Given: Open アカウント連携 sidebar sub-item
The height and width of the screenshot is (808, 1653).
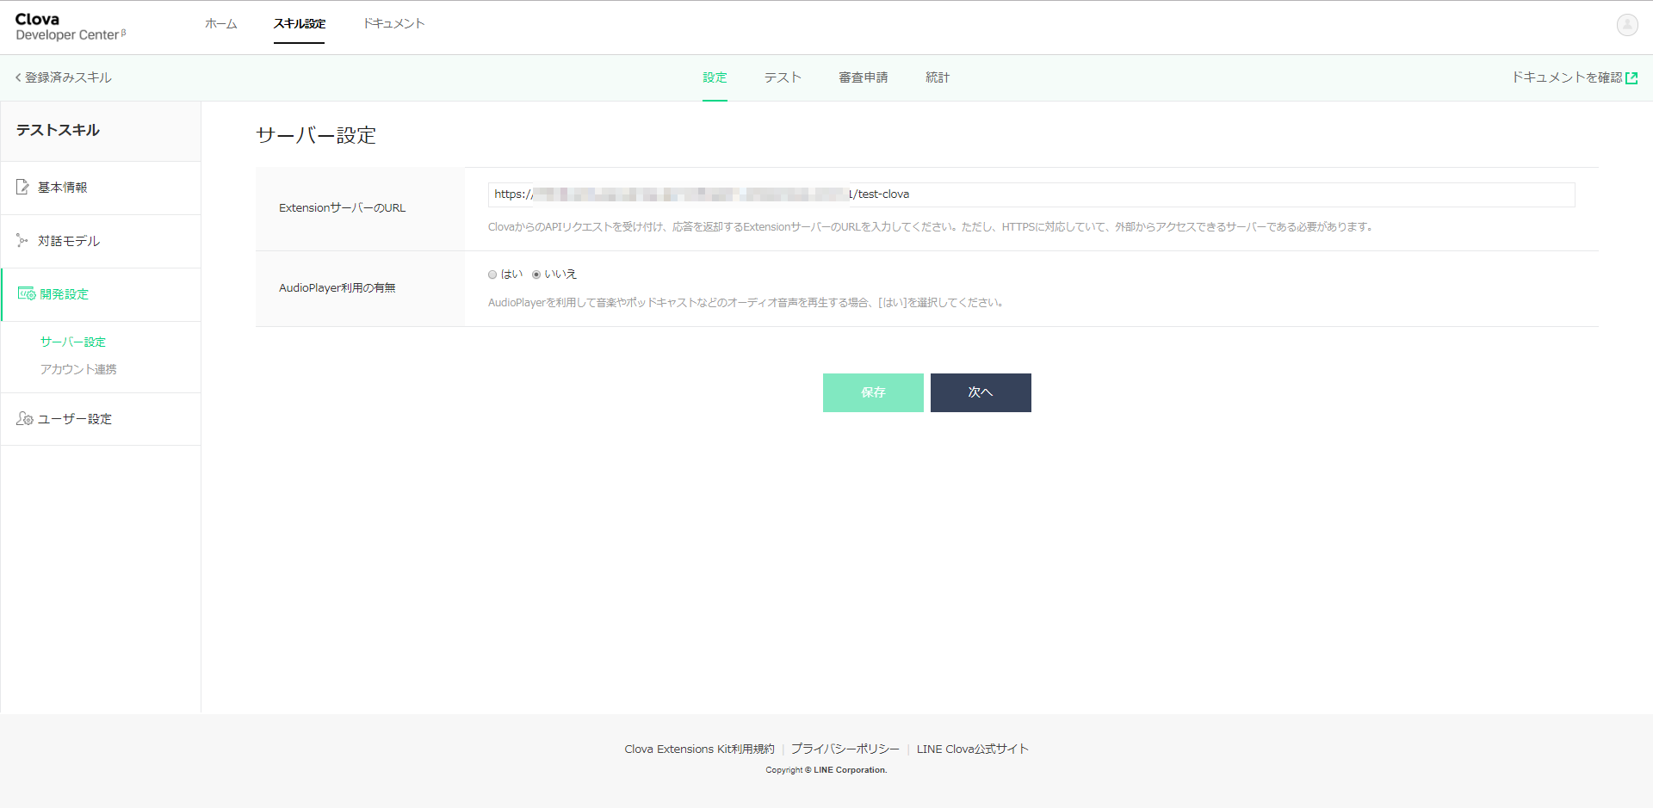Looking at the screenshot, I should click(x=78, y=370).
